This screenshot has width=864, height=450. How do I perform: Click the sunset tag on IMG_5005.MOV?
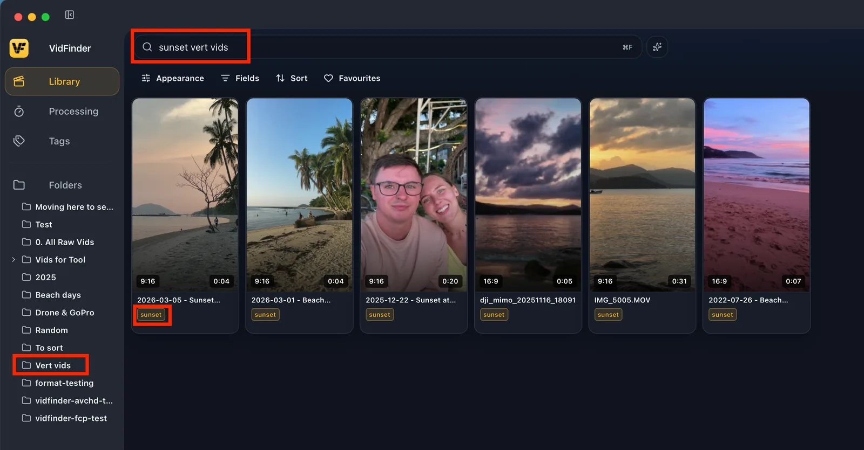click(608, 315)
